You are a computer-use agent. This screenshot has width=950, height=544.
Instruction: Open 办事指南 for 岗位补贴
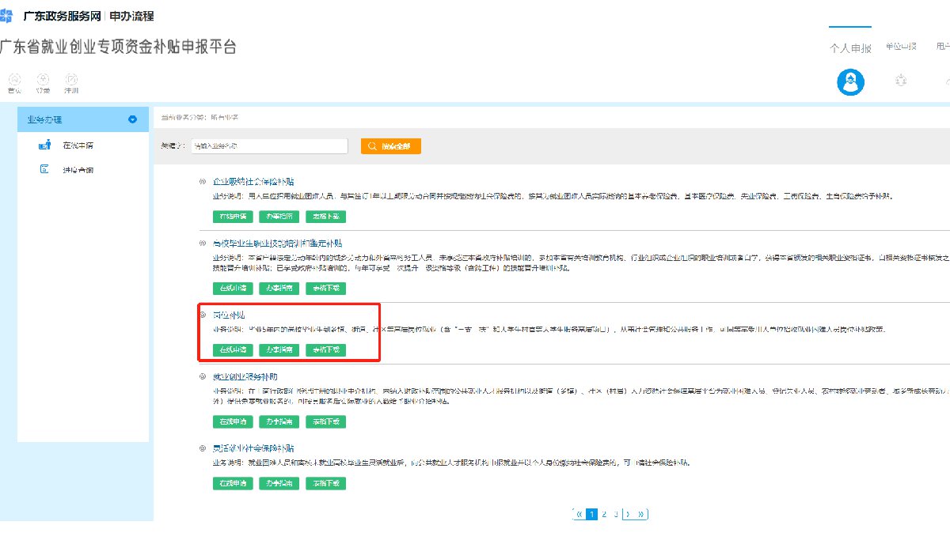pyautogui.click(x=279, y=349)
